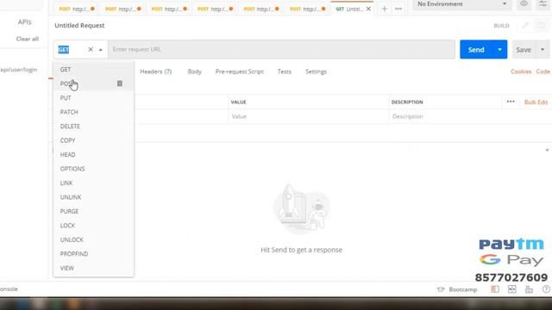Clear all history entries
Screen dimensions: 552x310
27,39
